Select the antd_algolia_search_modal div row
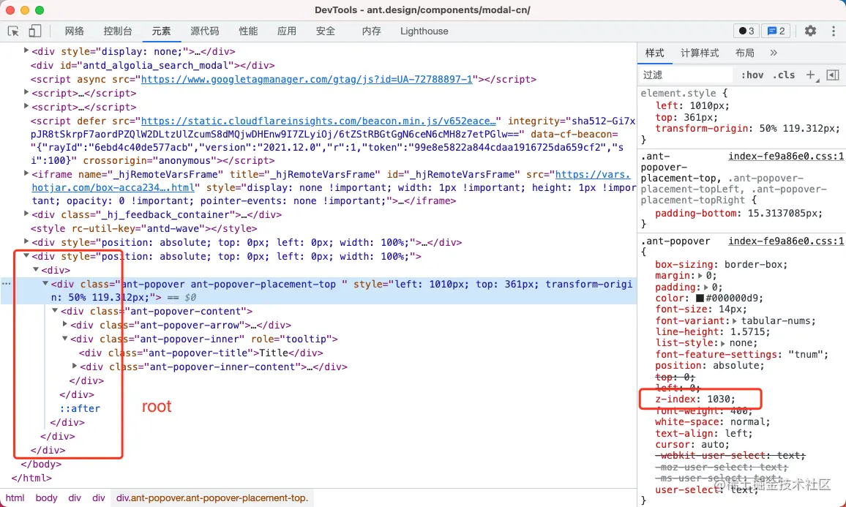Viewport: 846px width, 507px height. pyautogui.click(x=153, y=65)
